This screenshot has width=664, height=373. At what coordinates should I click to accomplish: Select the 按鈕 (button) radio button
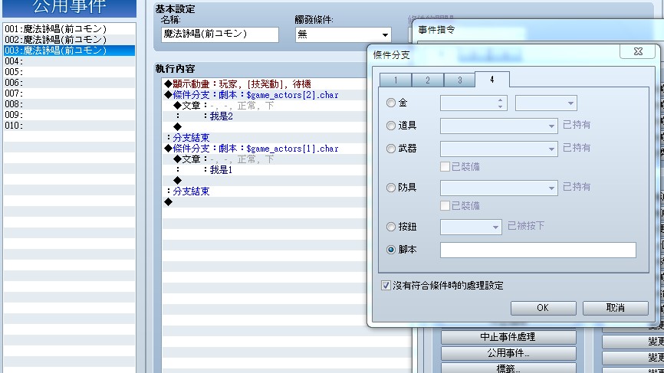click(x=391, y=227)
